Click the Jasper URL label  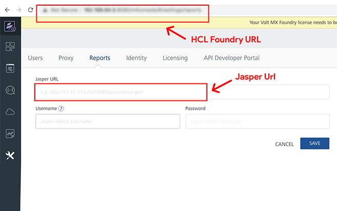pos(47,79)
